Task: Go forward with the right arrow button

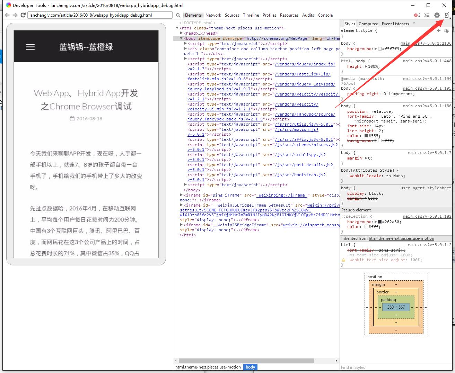Action: (x=15, y=15)
